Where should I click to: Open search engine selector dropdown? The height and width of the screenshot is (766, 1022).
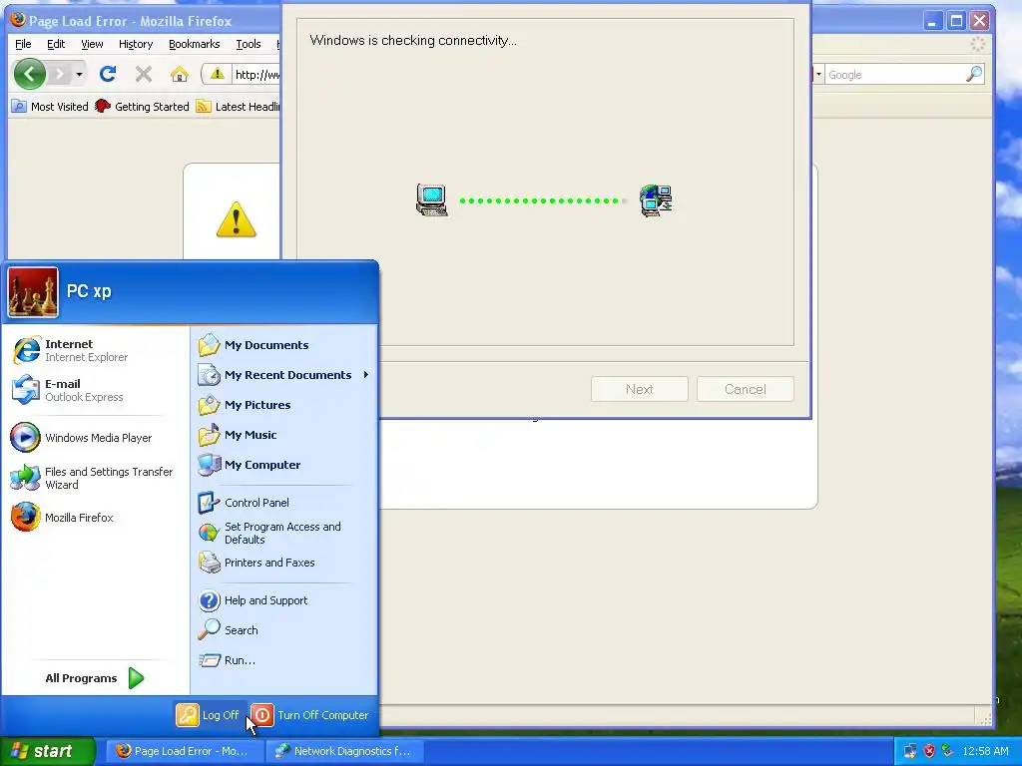pos(818,74)
